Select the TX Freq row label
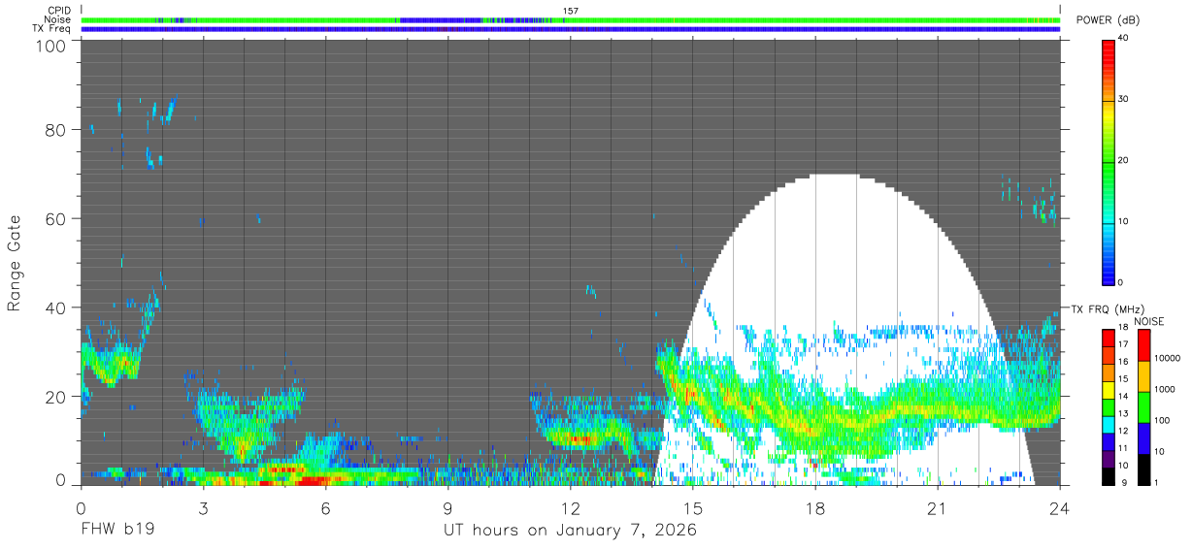1192x550 pixels. click(52, 28)
